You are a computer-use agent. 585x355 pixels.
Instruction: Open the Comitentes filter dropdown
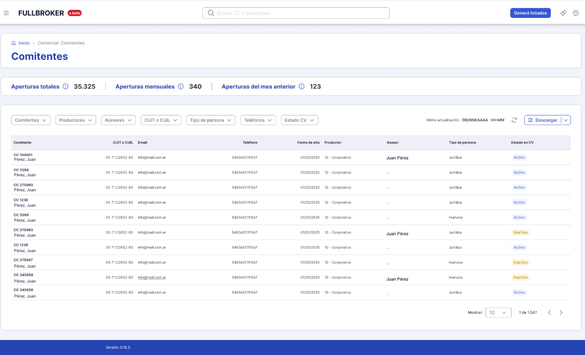point(31,120)
